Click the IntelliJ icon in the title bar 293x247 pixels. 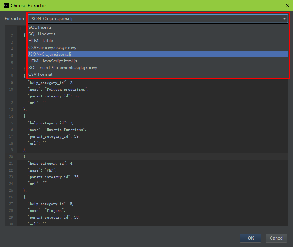(x=5, y=5)
